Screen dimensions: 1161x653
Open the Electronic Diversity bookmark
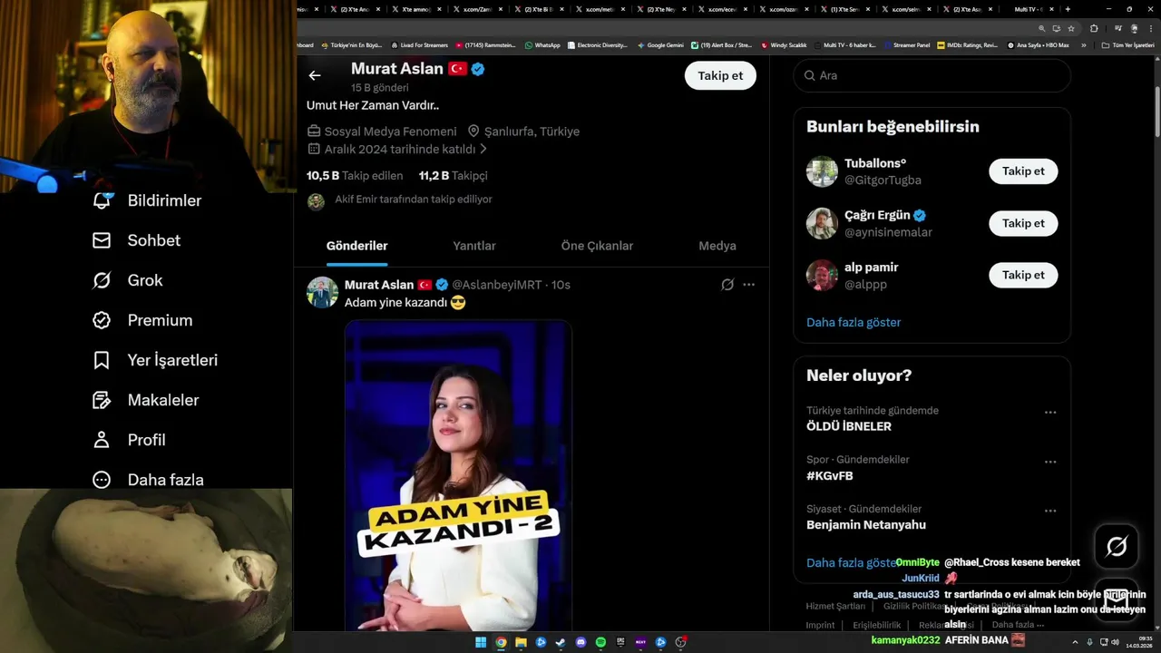(x=597, y=44)
